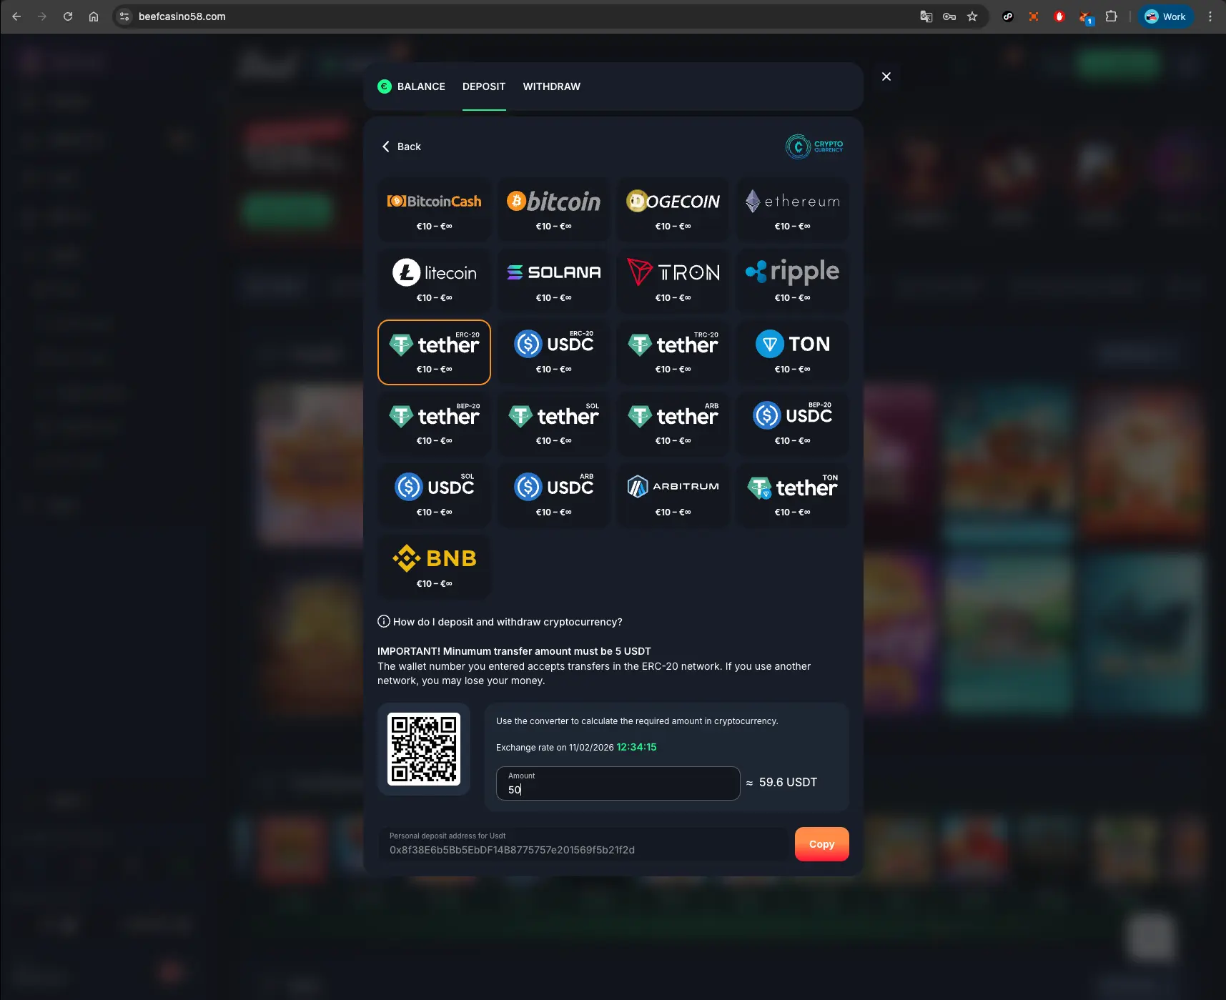The image size is (1226, 1000).
Task: Go to browser home page
Action: (x=94, y=16)
